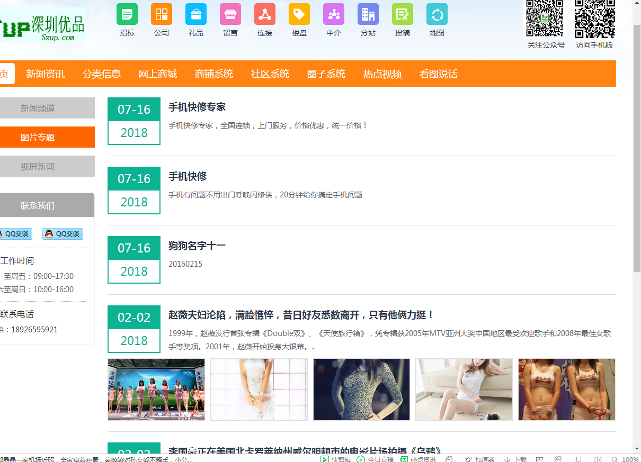Open the 连接 link icon
The image size is (641, 462).
coord(265,14)
